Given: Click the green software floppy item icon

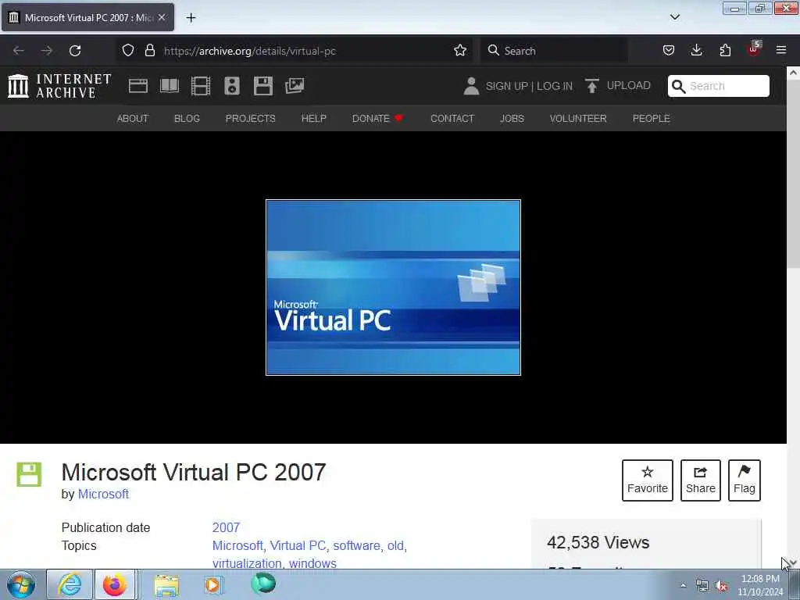Looking at the screenshot, I should pyautogui.click(x=29, y=474).
